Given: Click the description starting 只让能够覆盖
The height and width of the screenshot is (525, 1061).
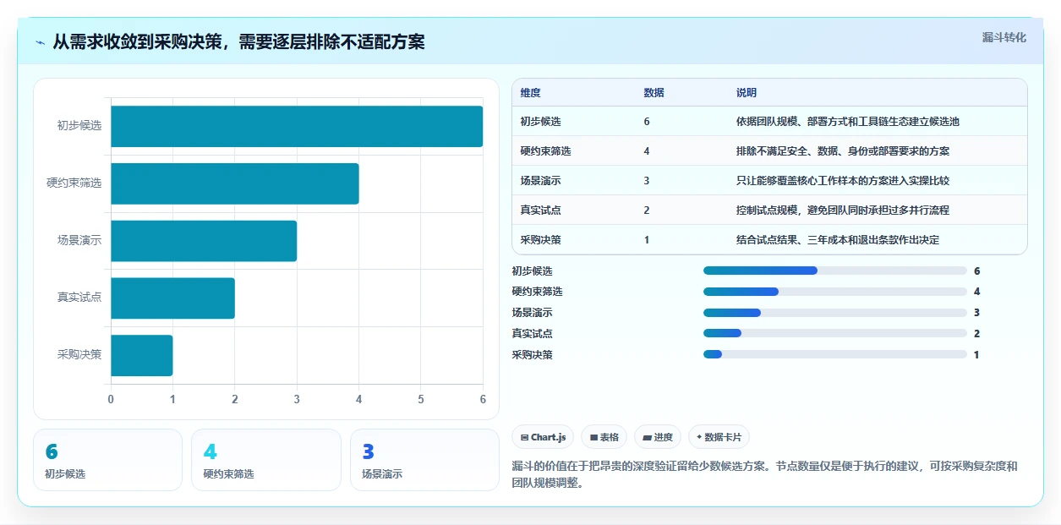Looking at the screenshot, I should [x=843, y=181].
